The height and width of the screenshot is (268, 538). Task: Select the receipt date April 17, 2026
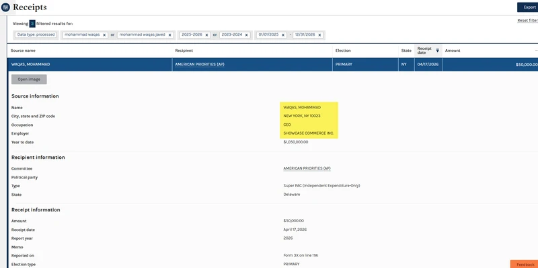pos(295,230)
